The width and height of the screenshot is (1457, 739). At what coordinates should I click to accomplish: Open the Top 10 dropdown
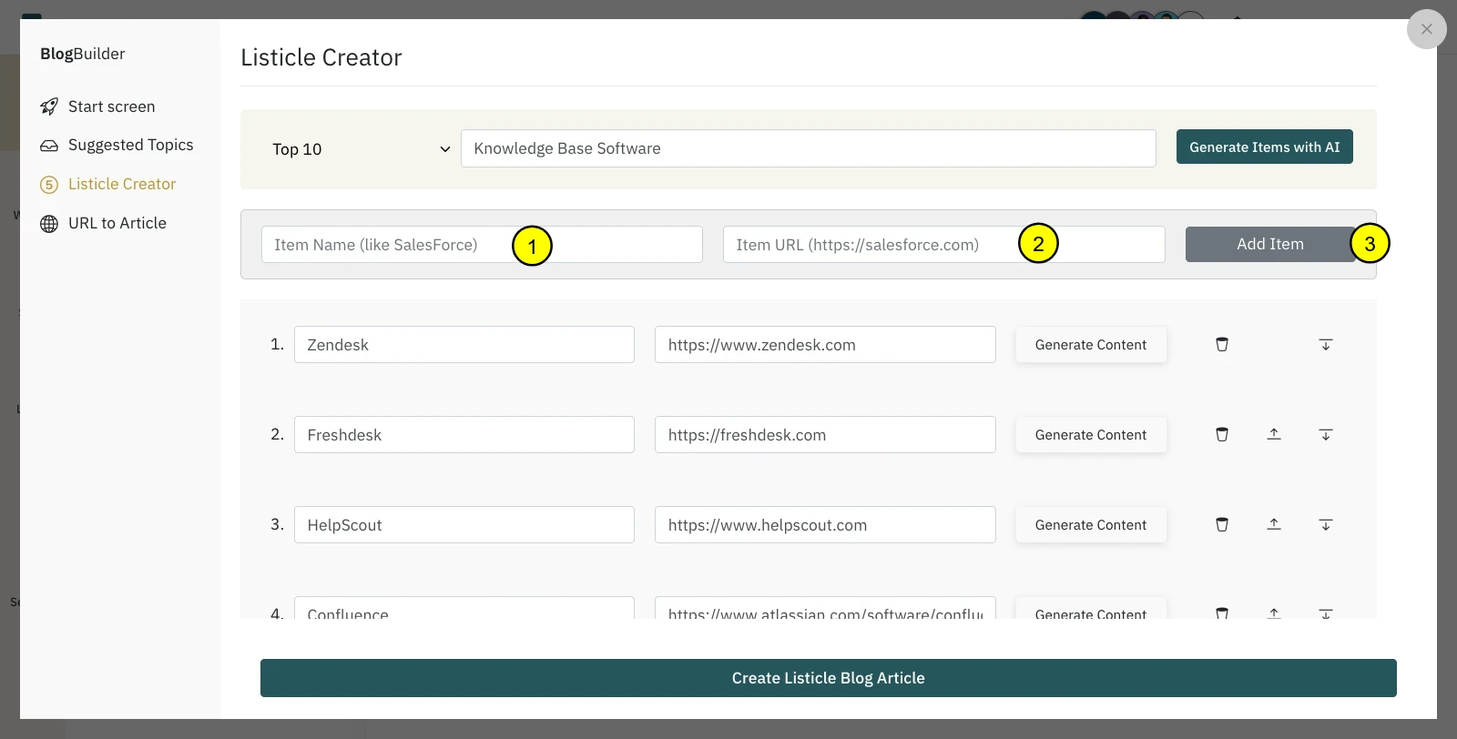[361, 149]
